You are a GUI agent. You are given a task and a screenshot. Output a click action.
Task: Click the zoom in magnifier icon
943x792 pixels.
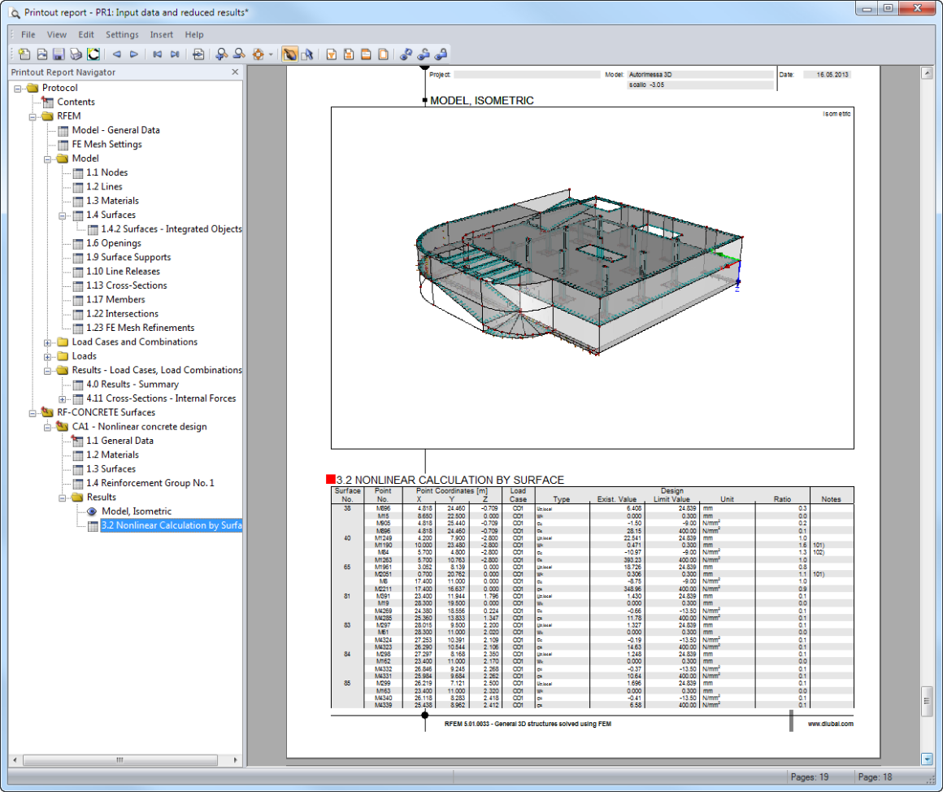pos(221,54)
